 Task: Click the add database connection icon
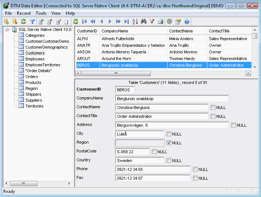[7, 21]
